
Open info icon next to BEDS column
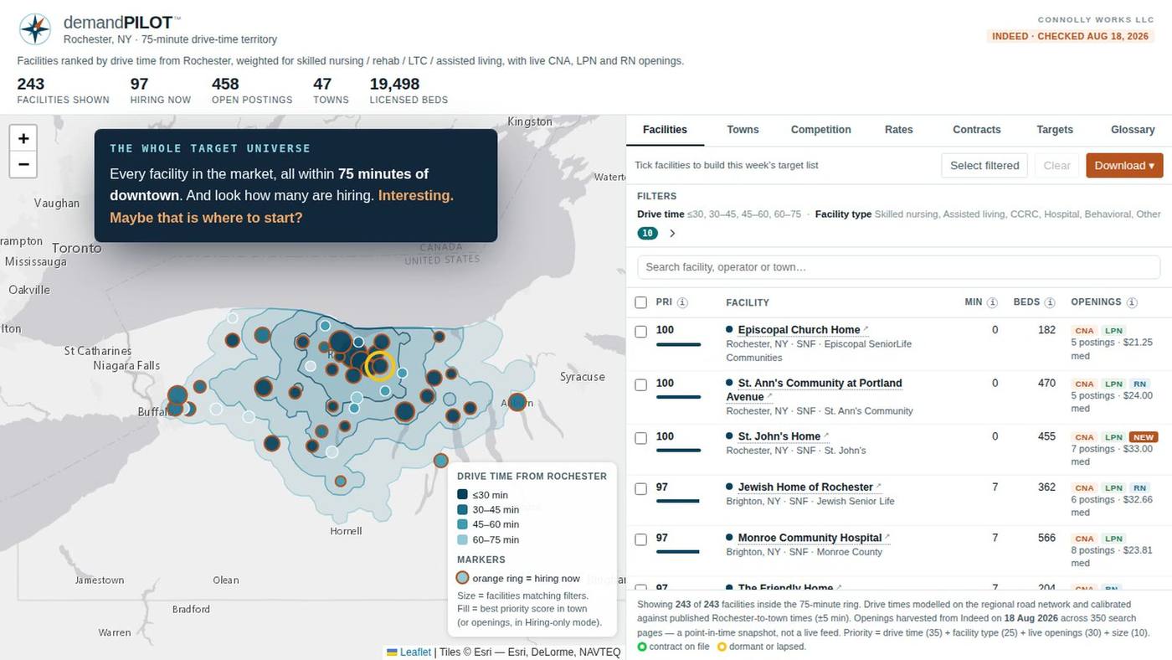(x=1050, y=302)
